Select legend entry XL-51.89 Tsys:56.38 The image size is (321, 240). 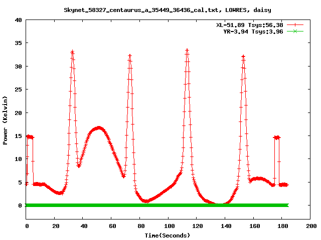click(x=250, y=25)
